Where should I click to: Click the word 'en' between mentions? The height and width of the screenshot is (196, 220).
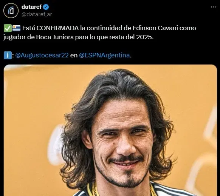pyautogui.click(x=74, y=56)
